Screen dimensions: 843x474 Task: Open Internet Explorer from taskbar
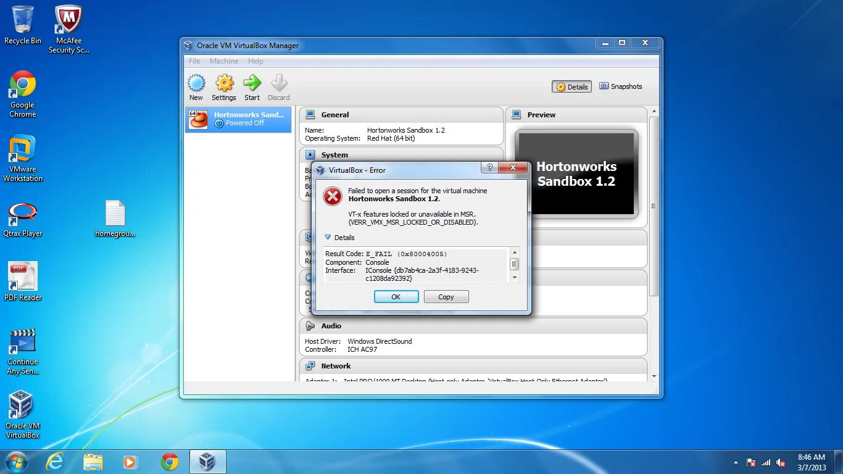click(x=55, y=462)
